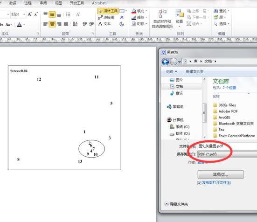257x222 pixels.
Task: Open the Layers (层) menu
Action: tap(220, 17)
